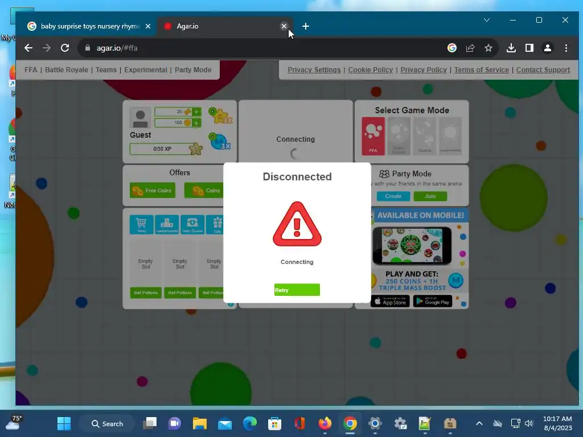This screenshot has height=437, width=583.
Task: Open the FFA link in top nav
Action: click(x=31, y=70)
